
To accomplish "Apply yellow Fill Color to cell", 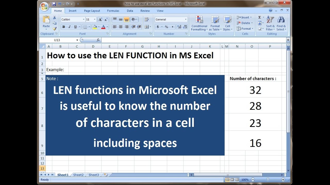I will [95, 27].
